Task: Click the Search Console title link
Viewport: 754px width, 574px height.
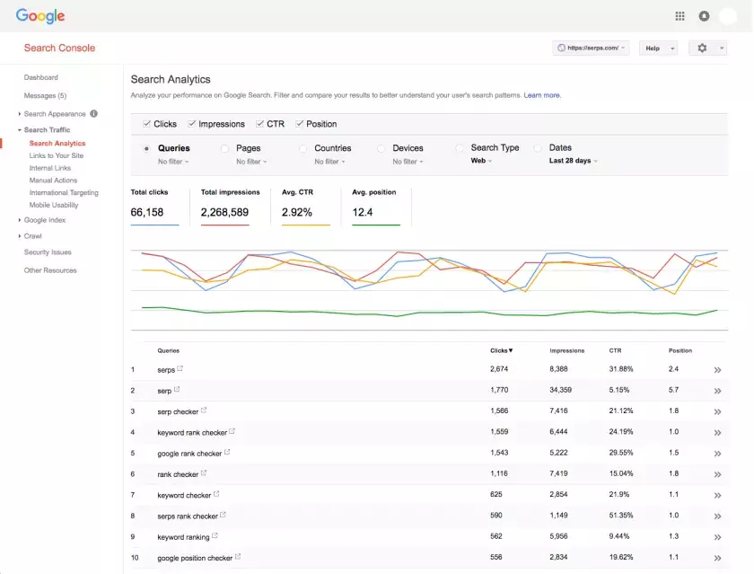Action: pyautogui.click(x=59, y=48)
